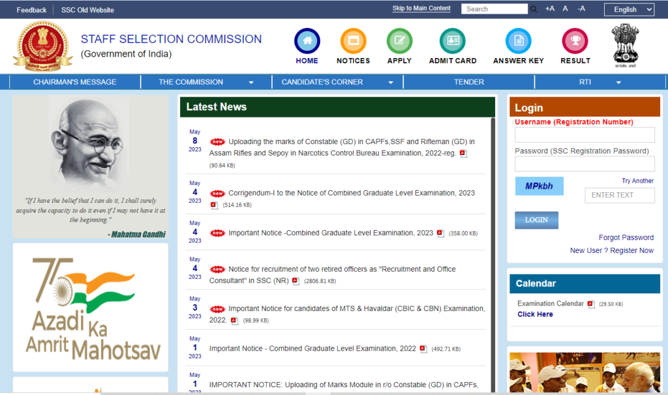Click the search magnifier icon
668x395 pixels.
point(534,9)
